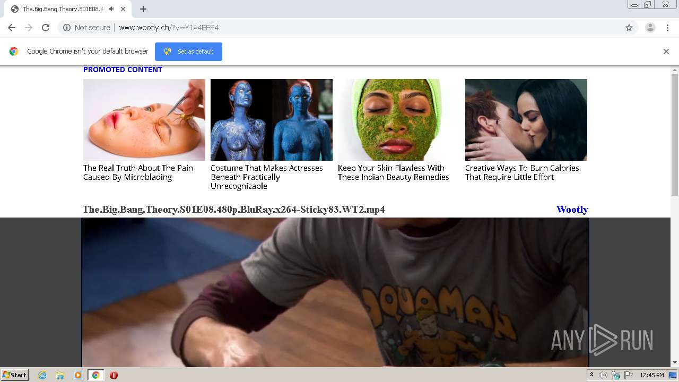Open the Chrome three-dot menu
The image size is (679, 382).
(x=667, y=28)
